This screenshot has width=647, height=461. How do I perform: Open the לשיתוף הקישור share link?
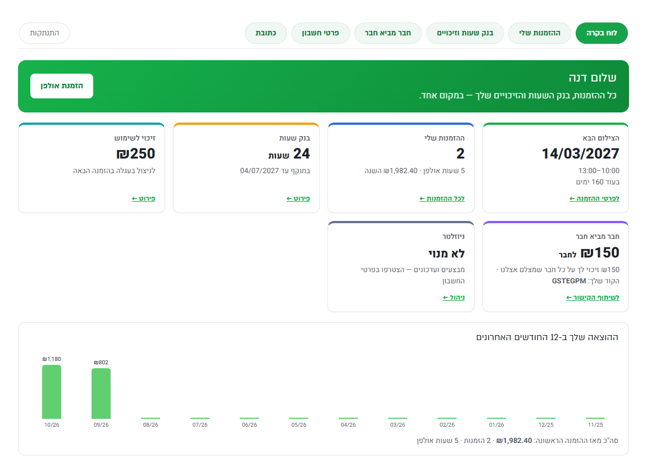coord(593,297)
